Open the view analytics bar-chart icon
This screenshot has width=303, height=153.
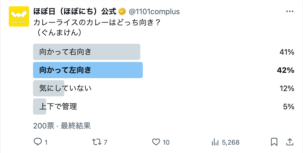tap(215, 142)
